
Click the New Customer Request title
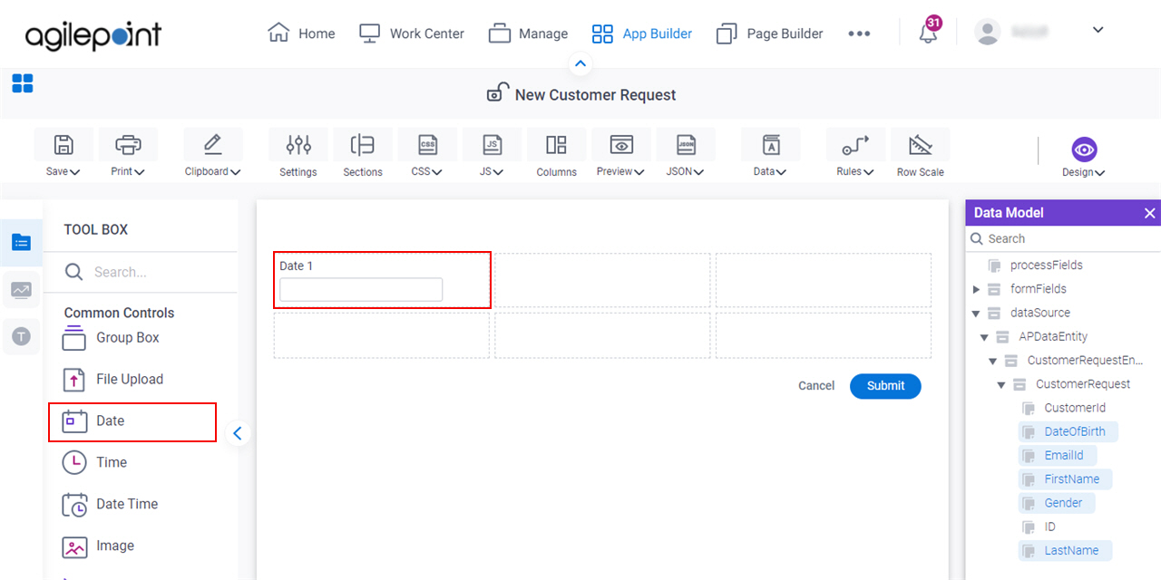[596, 95]
